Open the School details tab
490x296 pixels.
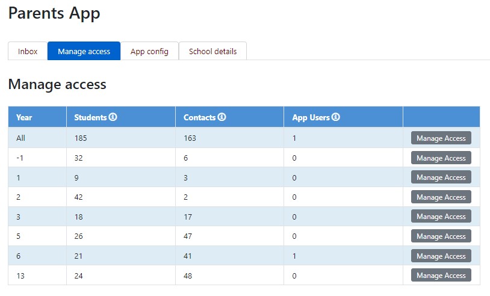click(212, 51)
